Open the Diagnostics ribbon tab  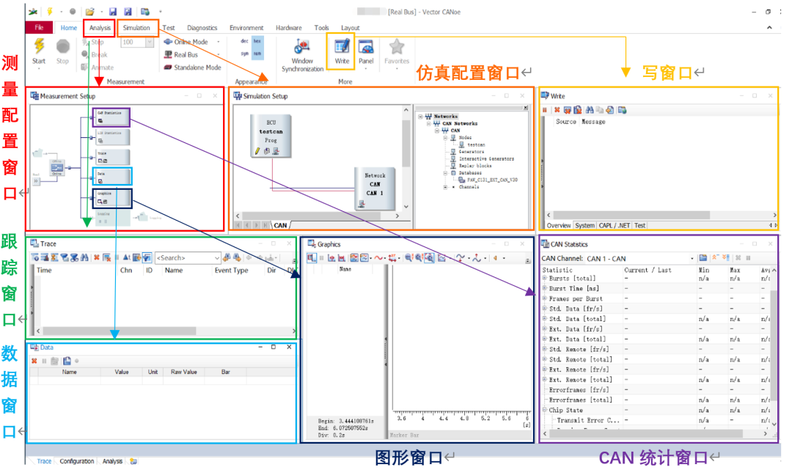point(202,28)
